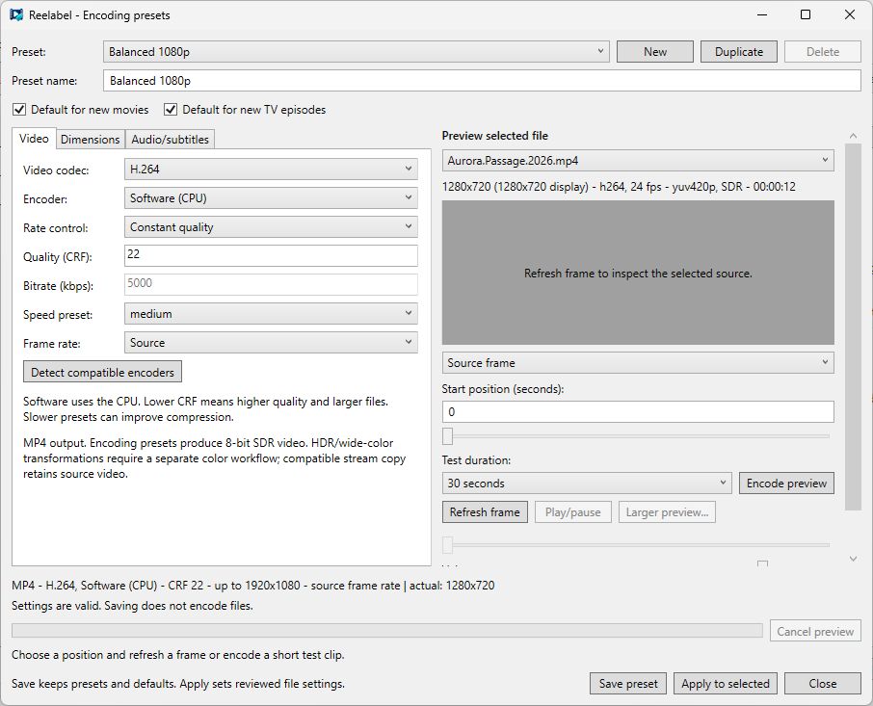Click the Start position seconds field
The height and width of the screenshot is (706, 873).
(638, 411)
